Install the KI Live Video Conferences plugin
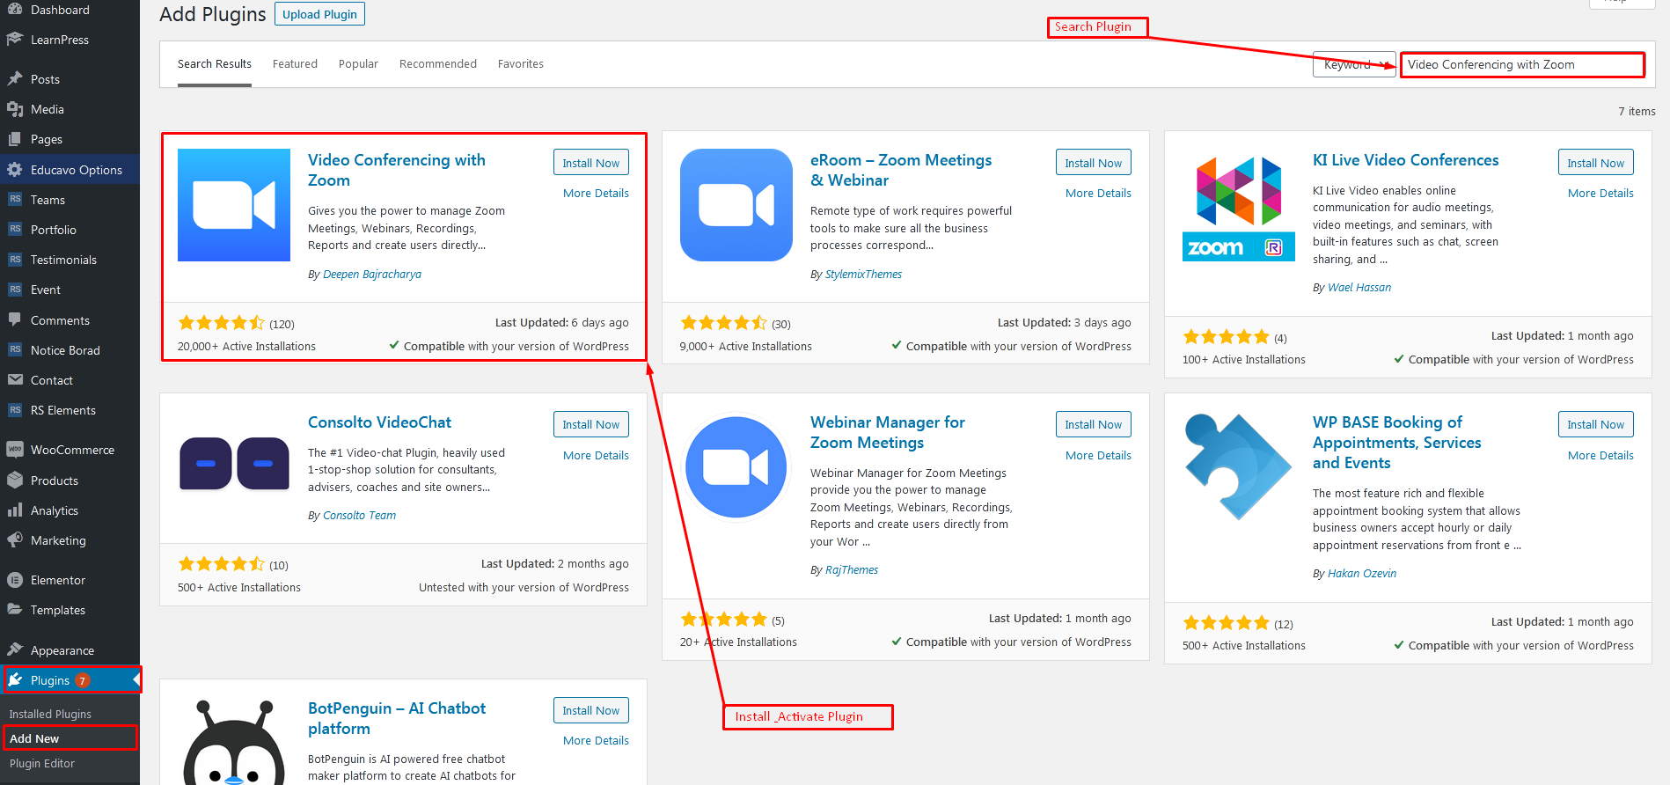The image size is (1670, 785). 1596,163
